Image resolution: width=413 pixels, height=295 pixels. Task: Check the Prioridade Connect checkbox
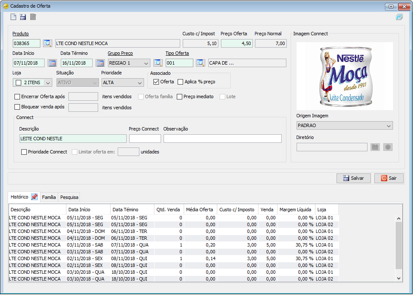[24, 152]
